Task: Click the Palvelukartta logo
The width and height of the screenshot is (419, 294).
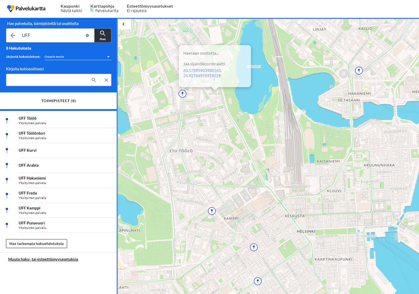Action: (x=26, y=8)
